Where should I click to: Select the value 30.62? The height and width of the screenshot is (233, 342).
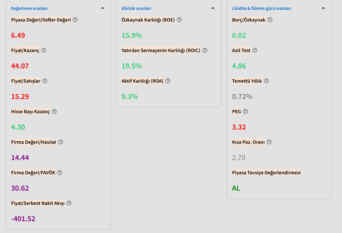click(x=20, y=188)
